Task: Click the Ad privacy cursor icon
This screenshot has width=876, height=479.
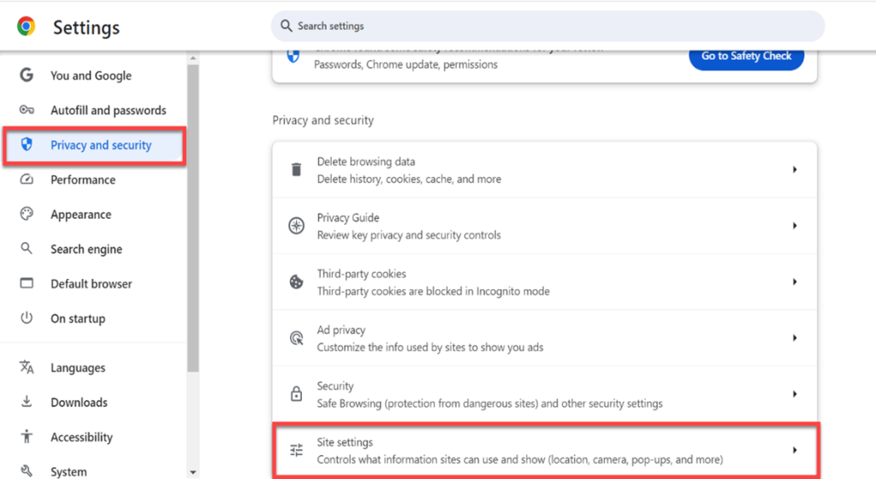Action: point(296,338)
